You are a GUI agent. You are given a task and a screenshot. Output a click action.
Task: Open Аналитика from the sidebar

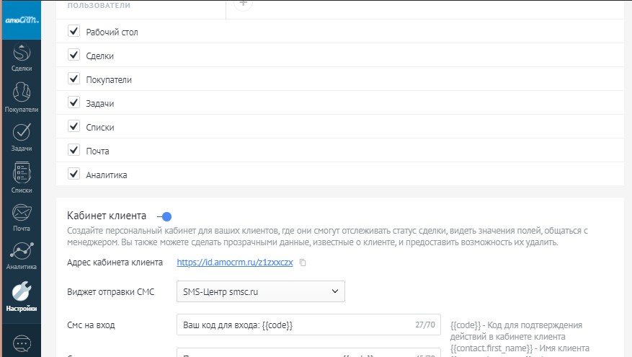point(21,255)
